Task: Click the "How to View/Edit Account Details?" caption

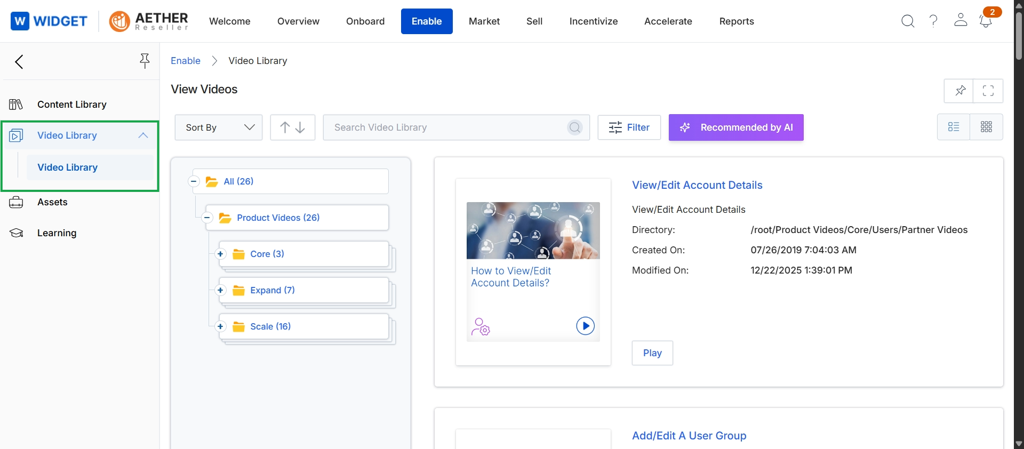Action: click(511, 277)
